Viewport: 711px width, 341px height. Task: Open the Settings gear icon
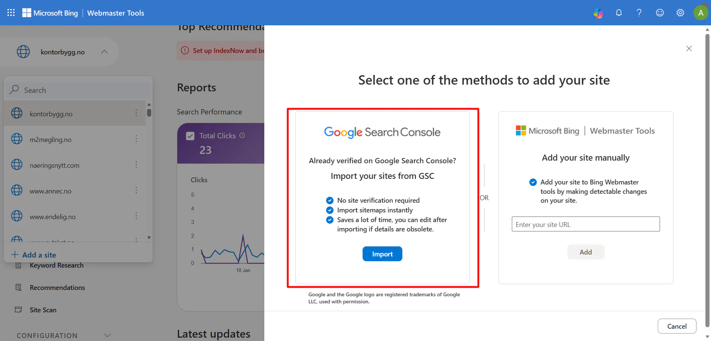point(680,12)
